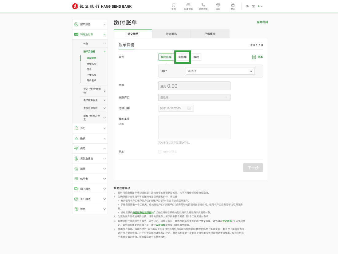Viewport: 338px width, 254px height.
Task: Click the search icon in merchant field
Action: coord(251,71)
